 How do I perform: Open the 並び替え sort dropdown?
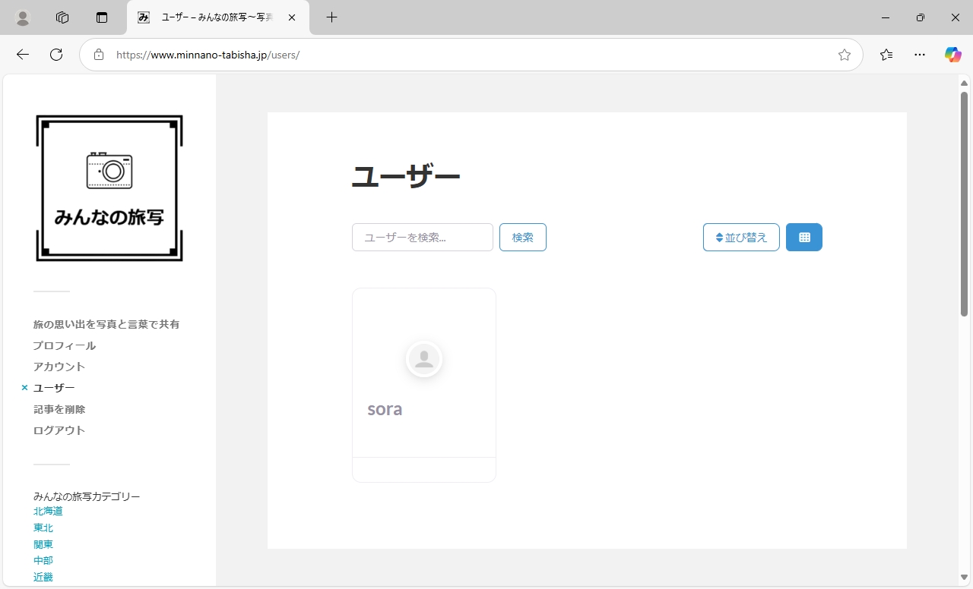coord(741,238)
